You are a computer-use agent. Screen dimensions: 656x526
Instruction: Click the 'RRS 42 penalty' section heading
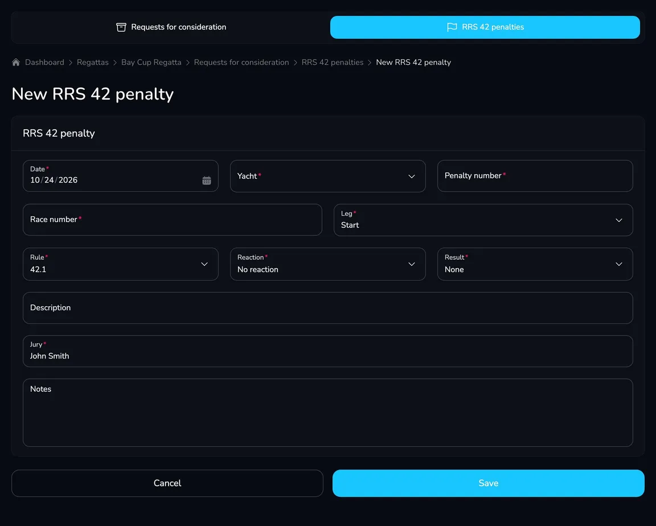pyautogui.click(x=59, y=133)
